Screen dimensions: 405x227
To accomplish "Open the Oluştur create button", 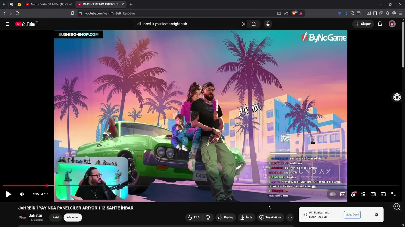I will pos(363,24).
